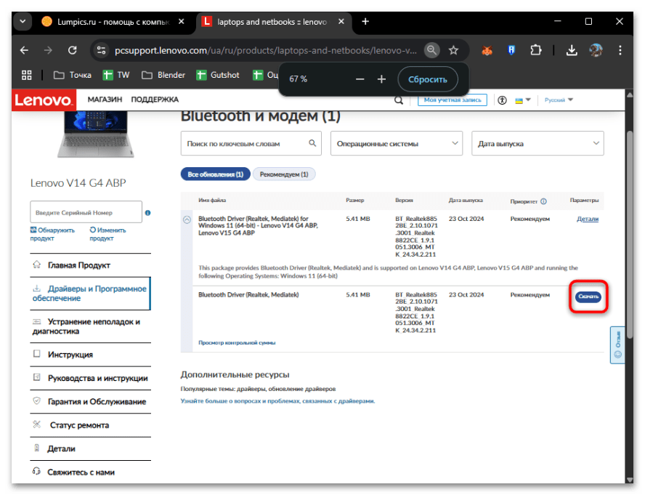This screenshot has width=645, height=495.
Task: Click the Детали link for Bluetooth driver
Action: pyautogui.click(x=588, y=219)
